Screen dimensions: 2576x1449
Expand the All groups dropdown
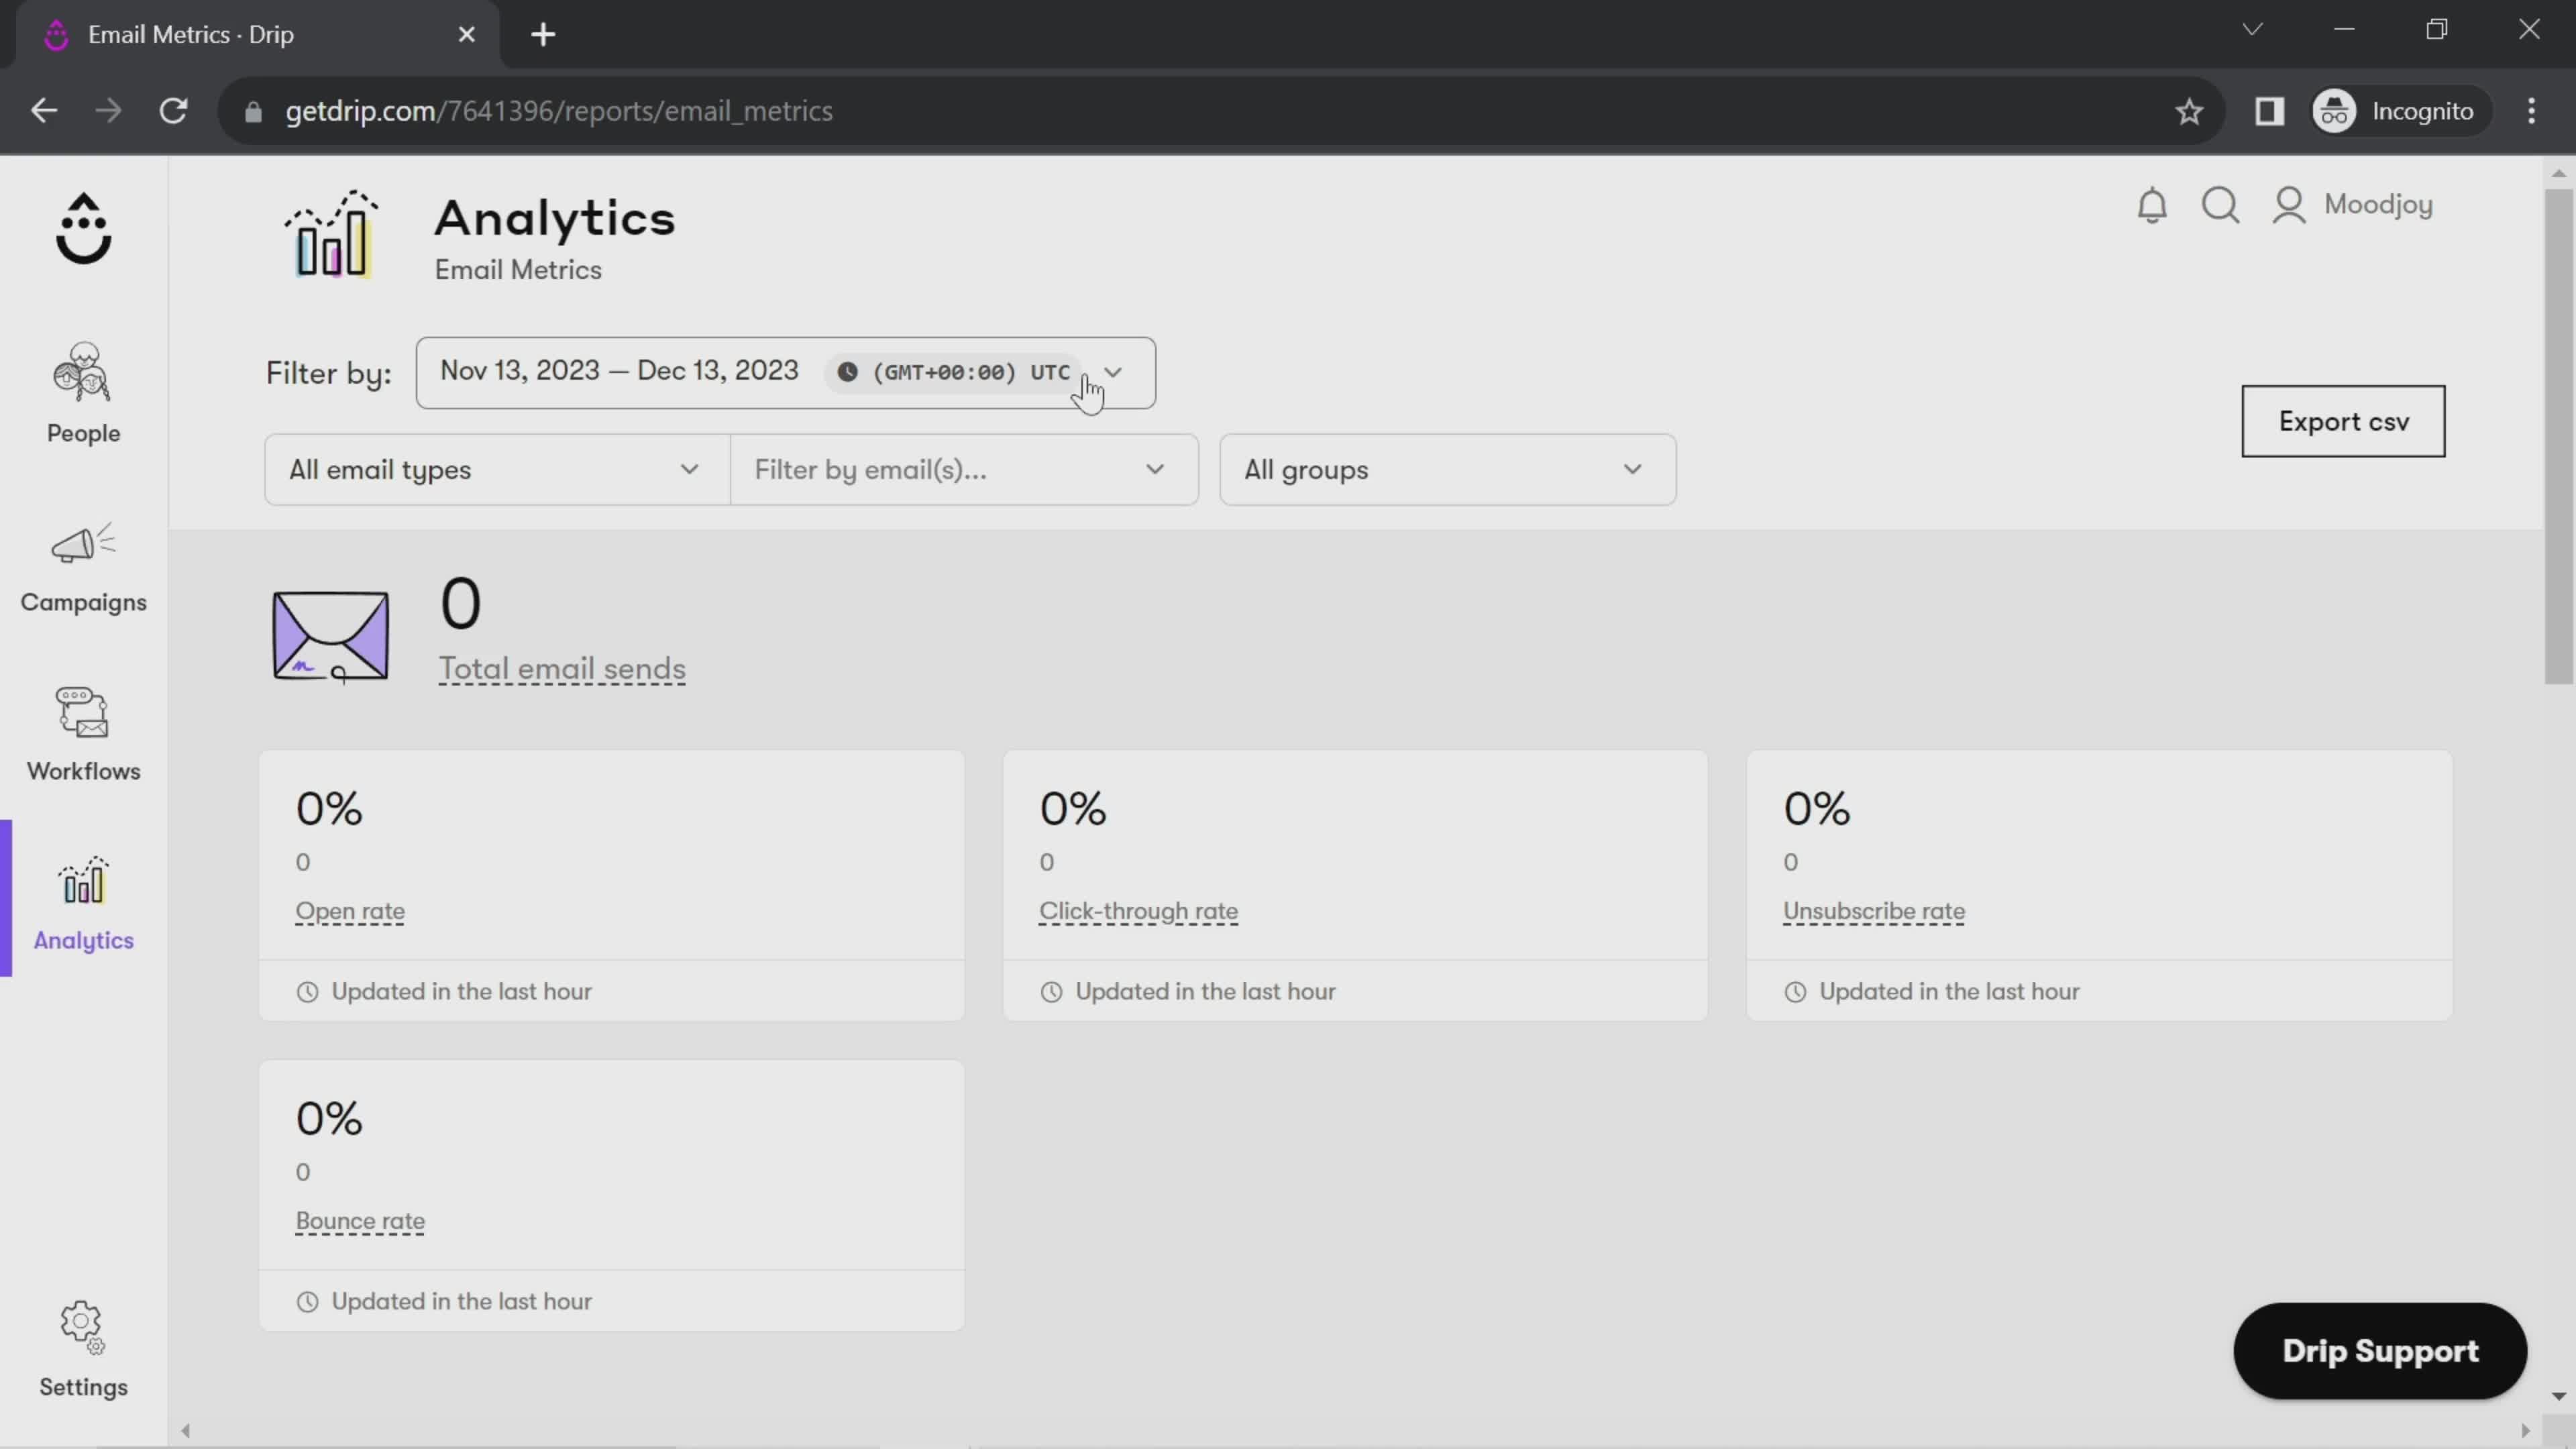pos(1446,469)
